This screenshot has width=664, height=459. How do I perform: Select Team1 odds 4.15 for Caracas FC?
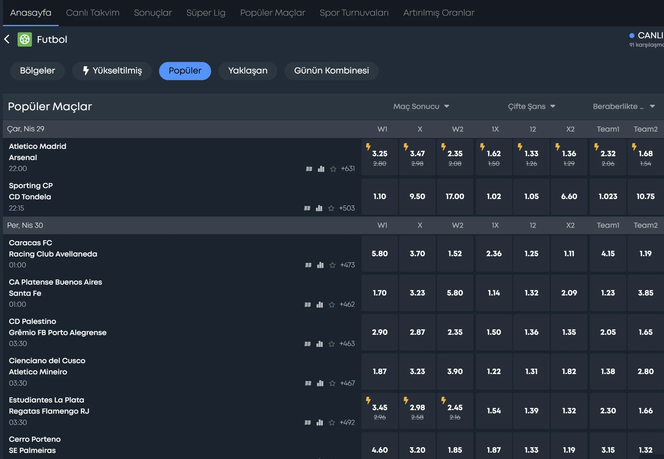(608, 254)
